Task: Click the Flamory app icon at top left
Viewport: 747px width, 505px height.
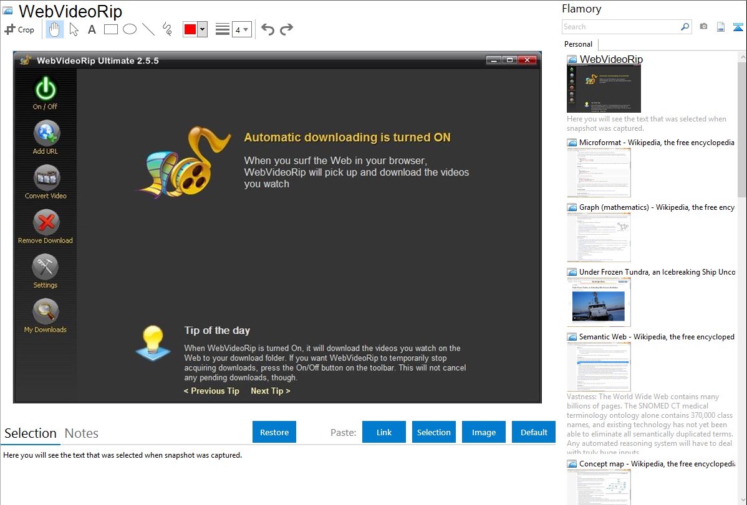Action: point(7,11)
